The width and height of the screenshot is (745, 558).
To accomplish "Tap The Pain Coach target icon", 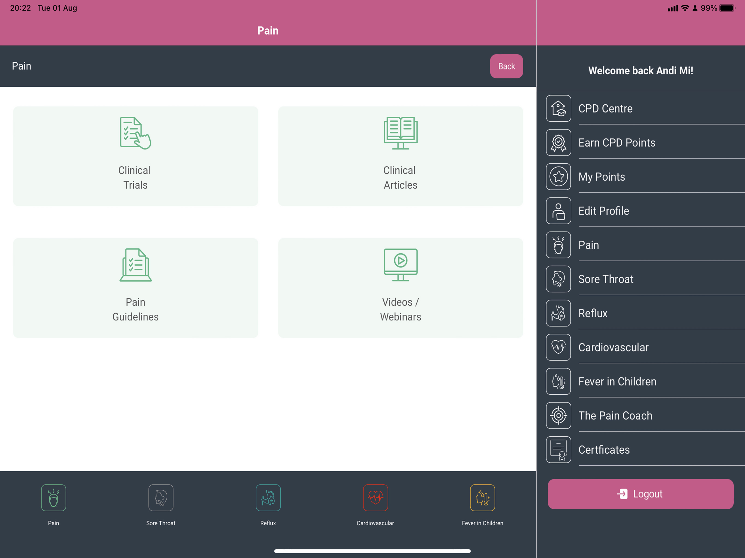I will coord(558,416).
